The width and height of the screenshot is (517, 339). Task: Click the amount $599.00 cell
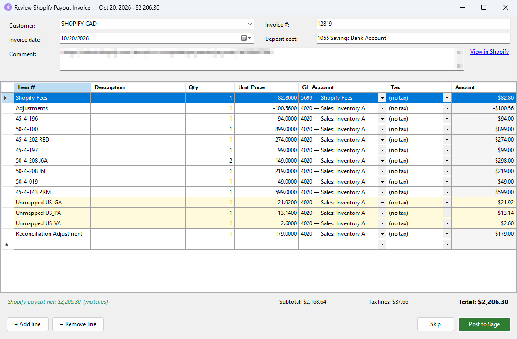[x=483, y=192]
